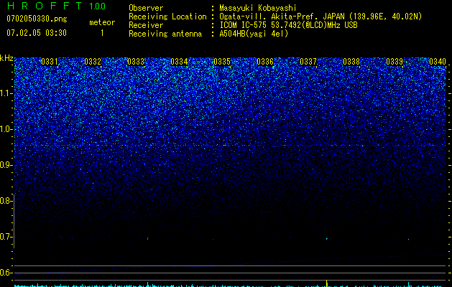Click the Receiving antenna label

pos(165,34)
